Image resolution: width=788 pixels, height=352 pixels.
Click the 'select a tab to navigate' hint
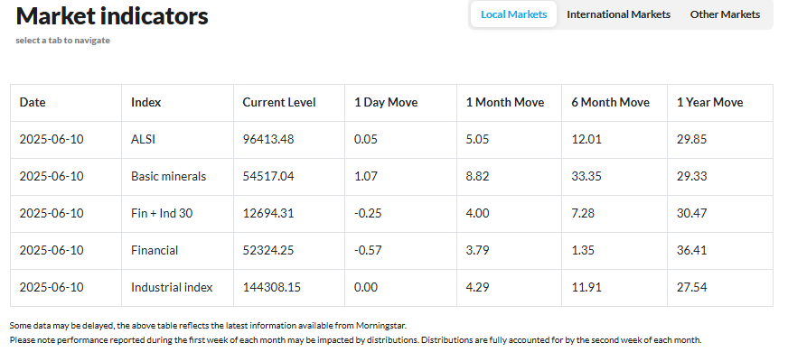[63, 41]
